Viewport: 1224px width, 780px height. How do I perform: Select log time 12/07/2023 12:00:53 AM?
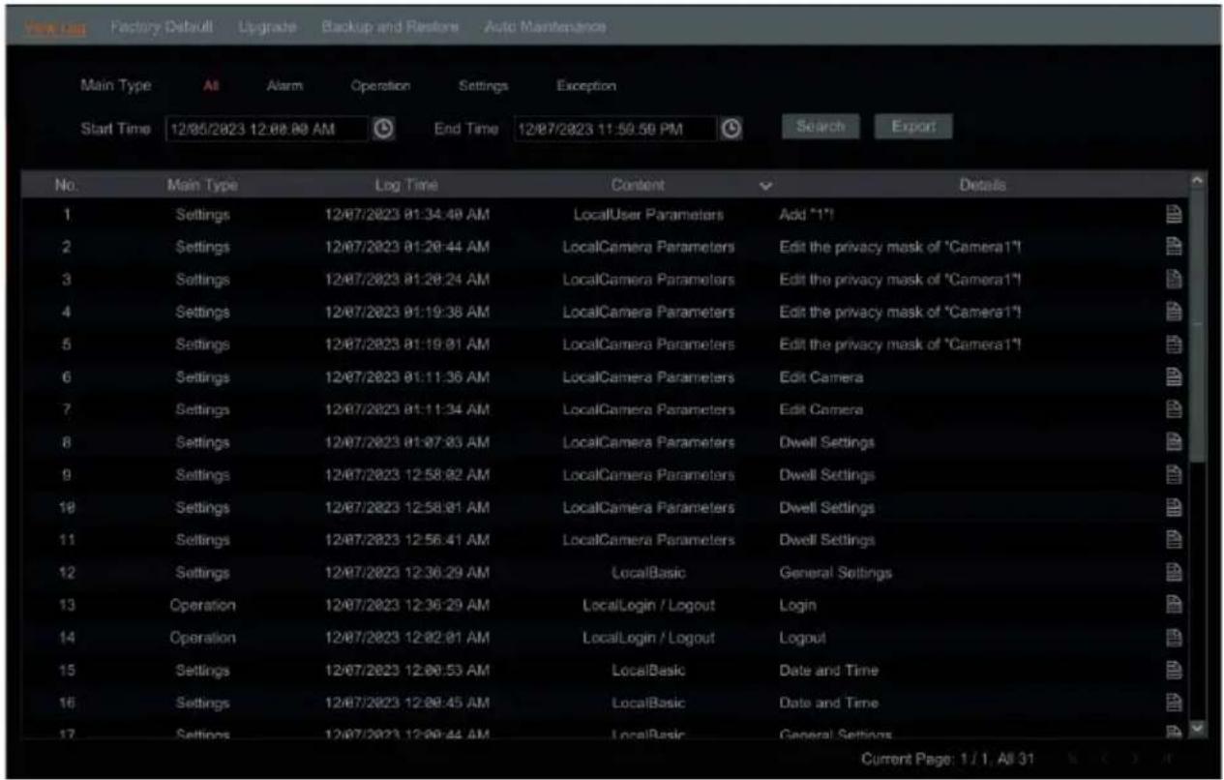[406, 671]
